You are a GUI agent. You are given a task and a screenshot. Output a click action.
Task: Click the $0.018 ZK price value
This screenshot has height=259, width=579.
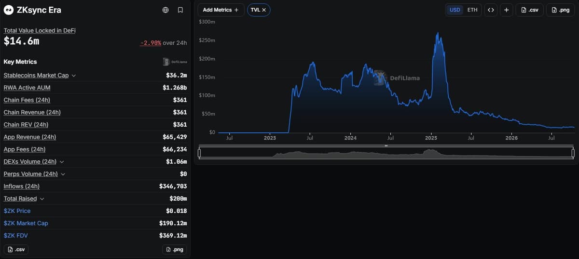coord(176,211)
